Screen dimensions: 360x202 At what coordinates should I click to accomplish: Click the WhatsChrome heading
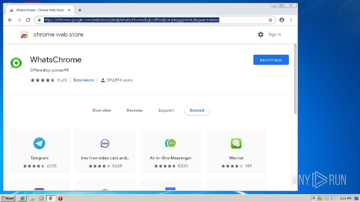click(x=56, y=59)
